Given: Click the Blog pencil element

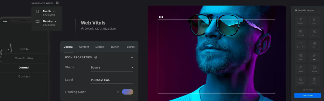Looking at the screenshot, I should pos(314,56).
